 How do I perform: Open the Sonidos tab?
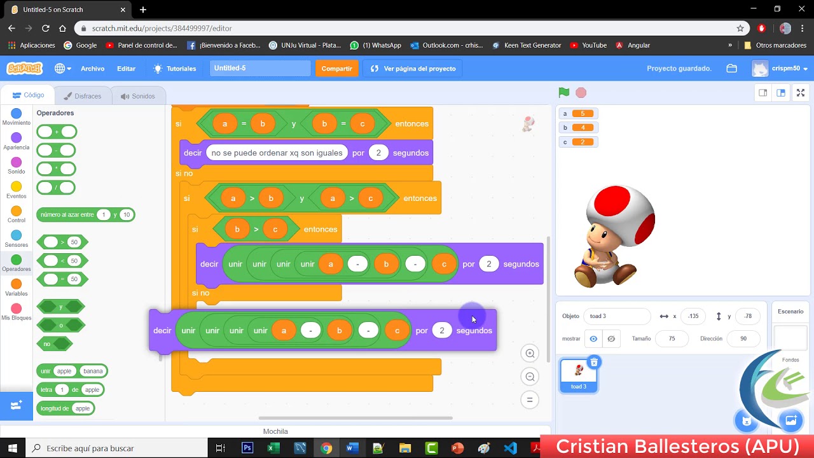point(138,96)
